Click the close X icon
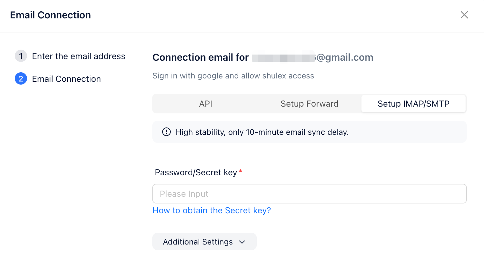Image resolution: width=484 pixels, height=277 pixels. (x=464, y=15)
